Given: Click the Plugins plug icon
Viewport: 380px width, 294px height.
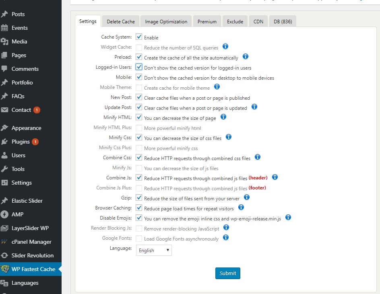Looking at the screenshot, I should [4, 142].
